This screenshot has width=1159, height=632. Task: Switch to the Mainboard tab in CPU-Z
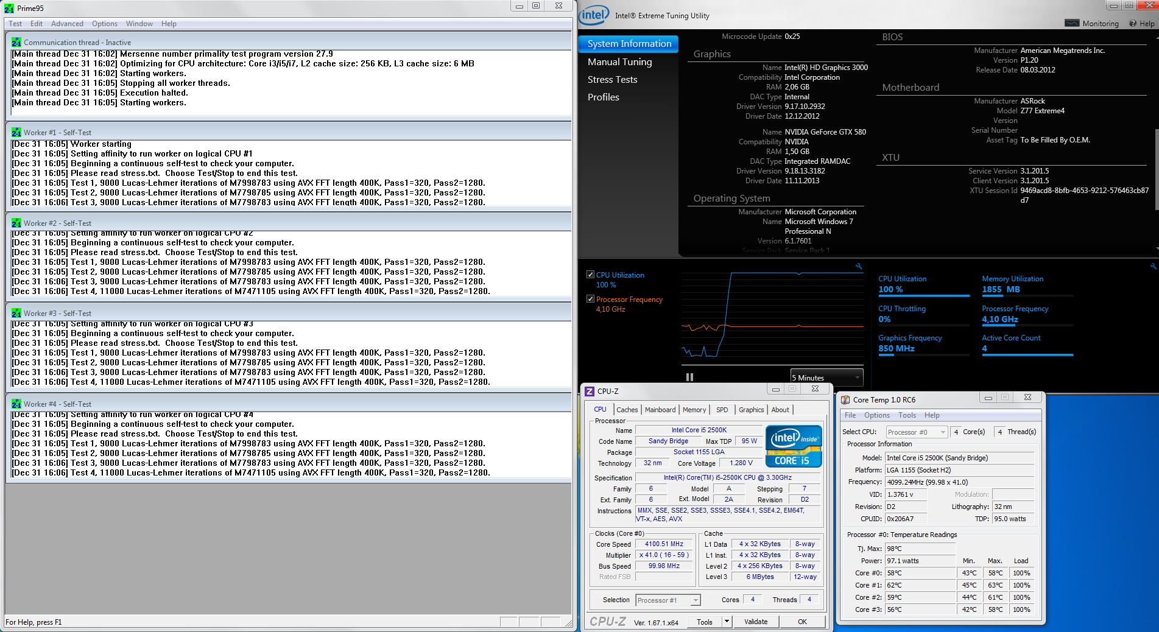coord(660,410)
